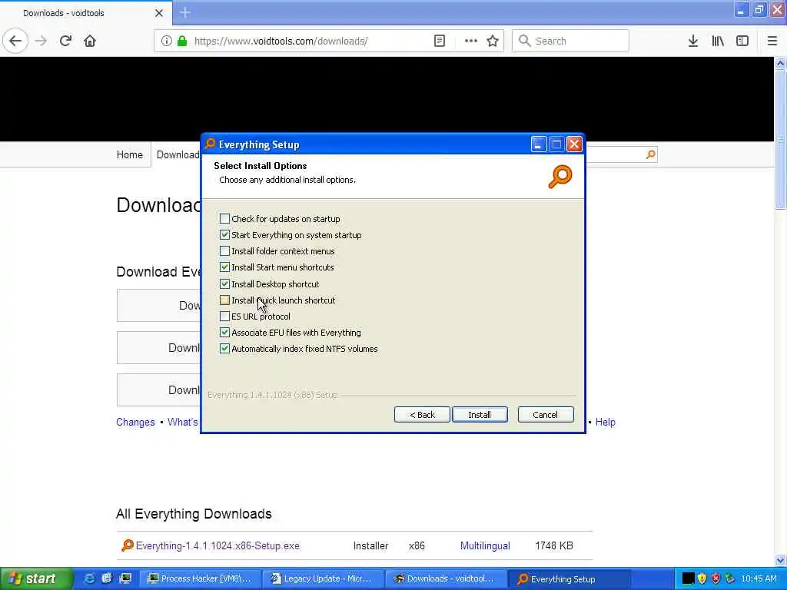Open Firefox library icon
This screenshot has height=590, width=787.
[x=718, y=41]
